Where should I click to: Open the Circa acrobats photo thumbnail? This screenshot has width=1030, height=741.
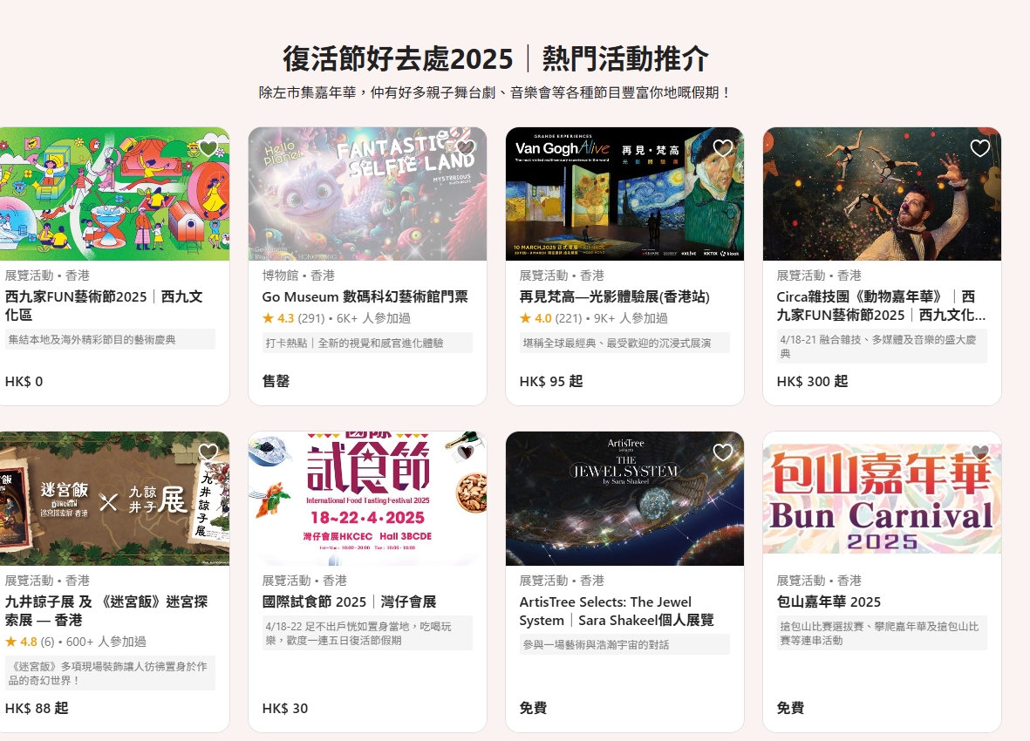pos(882,194)
